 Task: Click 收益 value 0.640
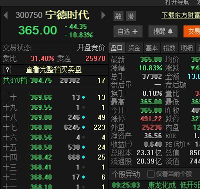[153, 145]
